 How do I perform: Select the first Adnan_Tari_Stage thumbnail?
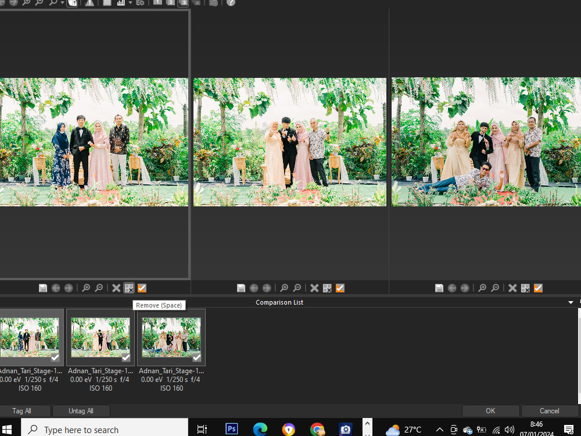(x=29, y=337)
